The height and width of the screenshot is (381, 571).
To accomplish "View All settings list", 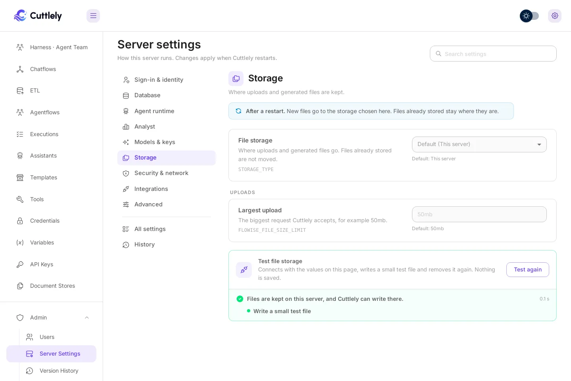I will (x=167, y=229).
